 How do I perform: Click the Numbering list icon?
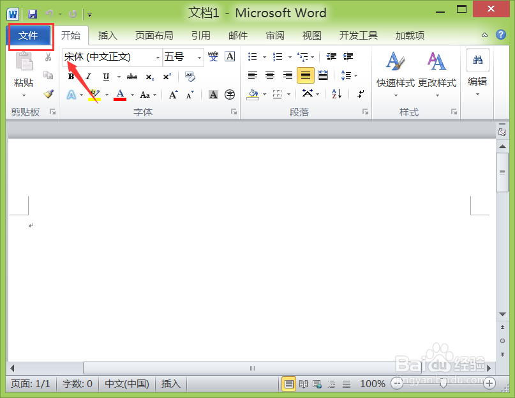click(278, 57)
